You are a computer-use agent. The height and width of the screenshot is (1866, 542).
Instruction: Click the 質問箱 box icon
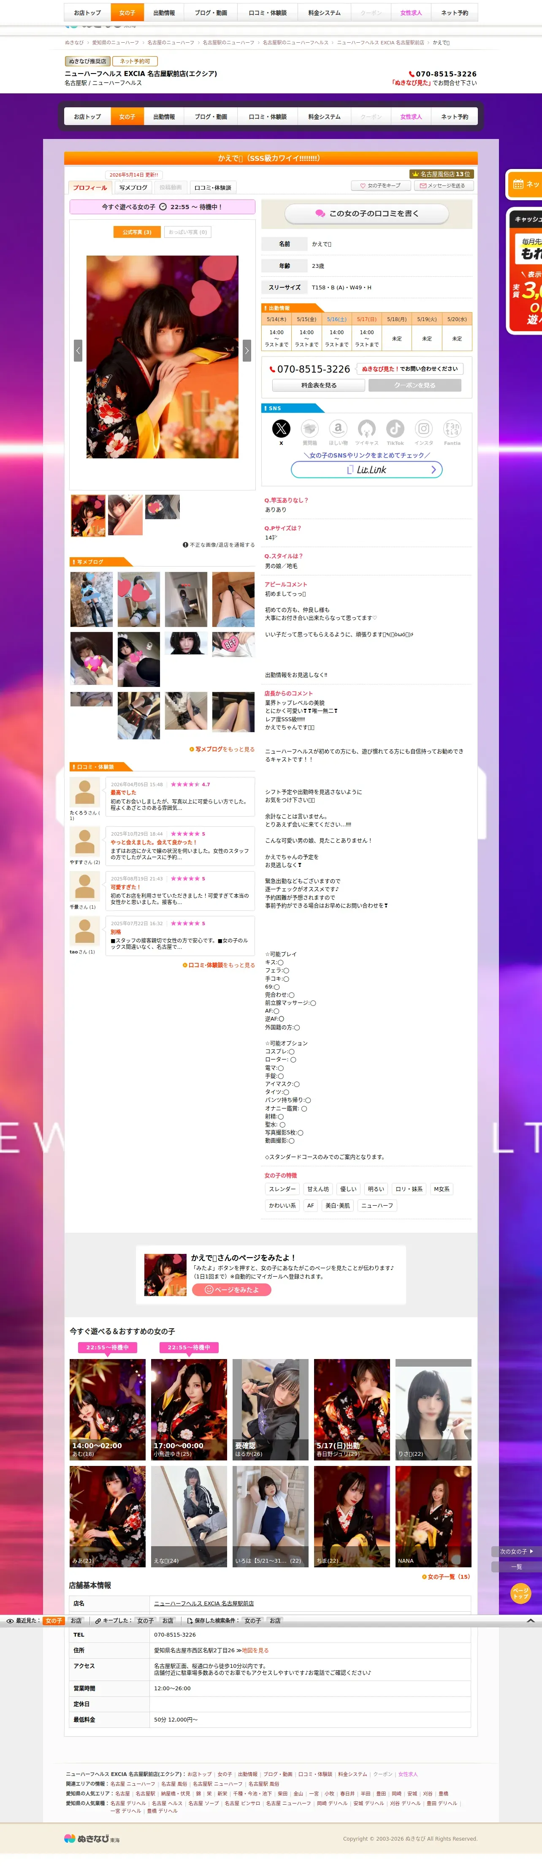tap(310, 429)
